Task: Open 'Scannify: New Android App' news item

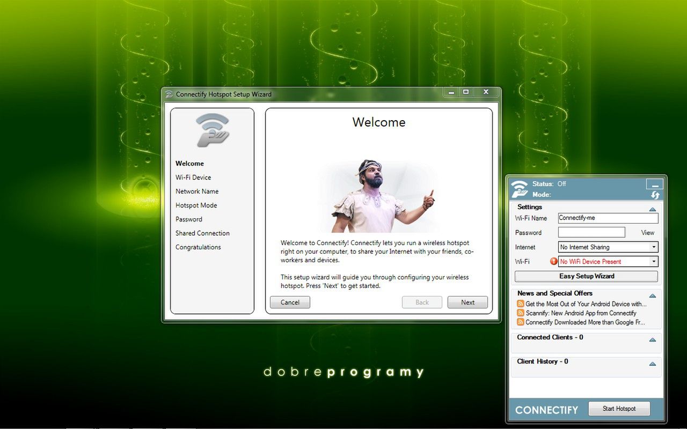Action: coord(581,313)
